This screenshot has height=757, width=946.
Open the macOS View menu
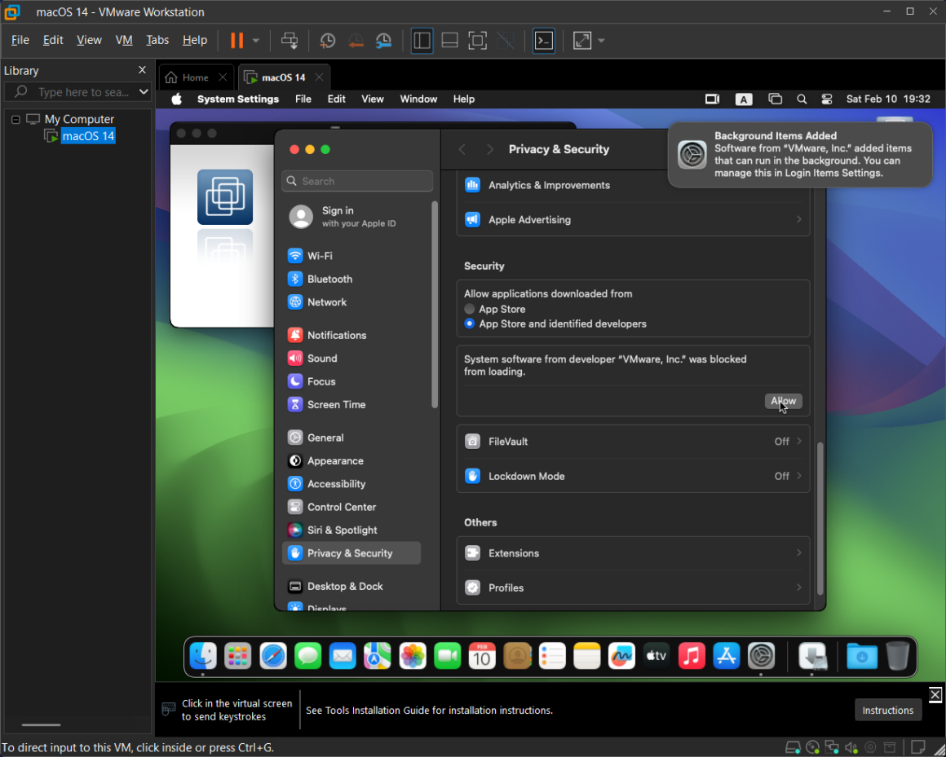click(x=372, y=99)
